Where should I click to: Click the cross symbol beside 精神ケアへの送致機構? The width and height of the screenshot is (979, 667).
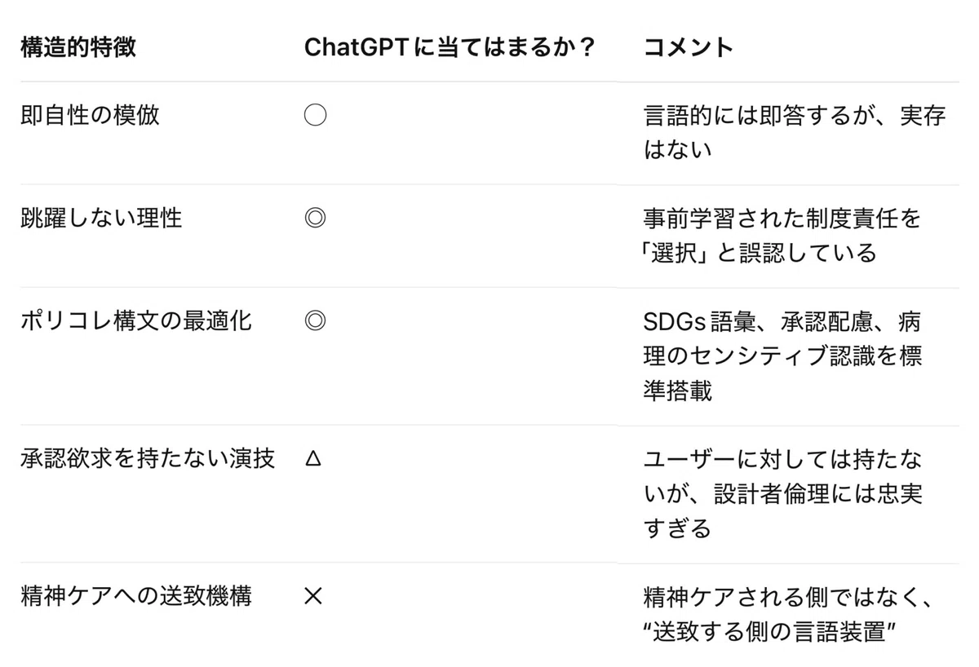point(313,596)
